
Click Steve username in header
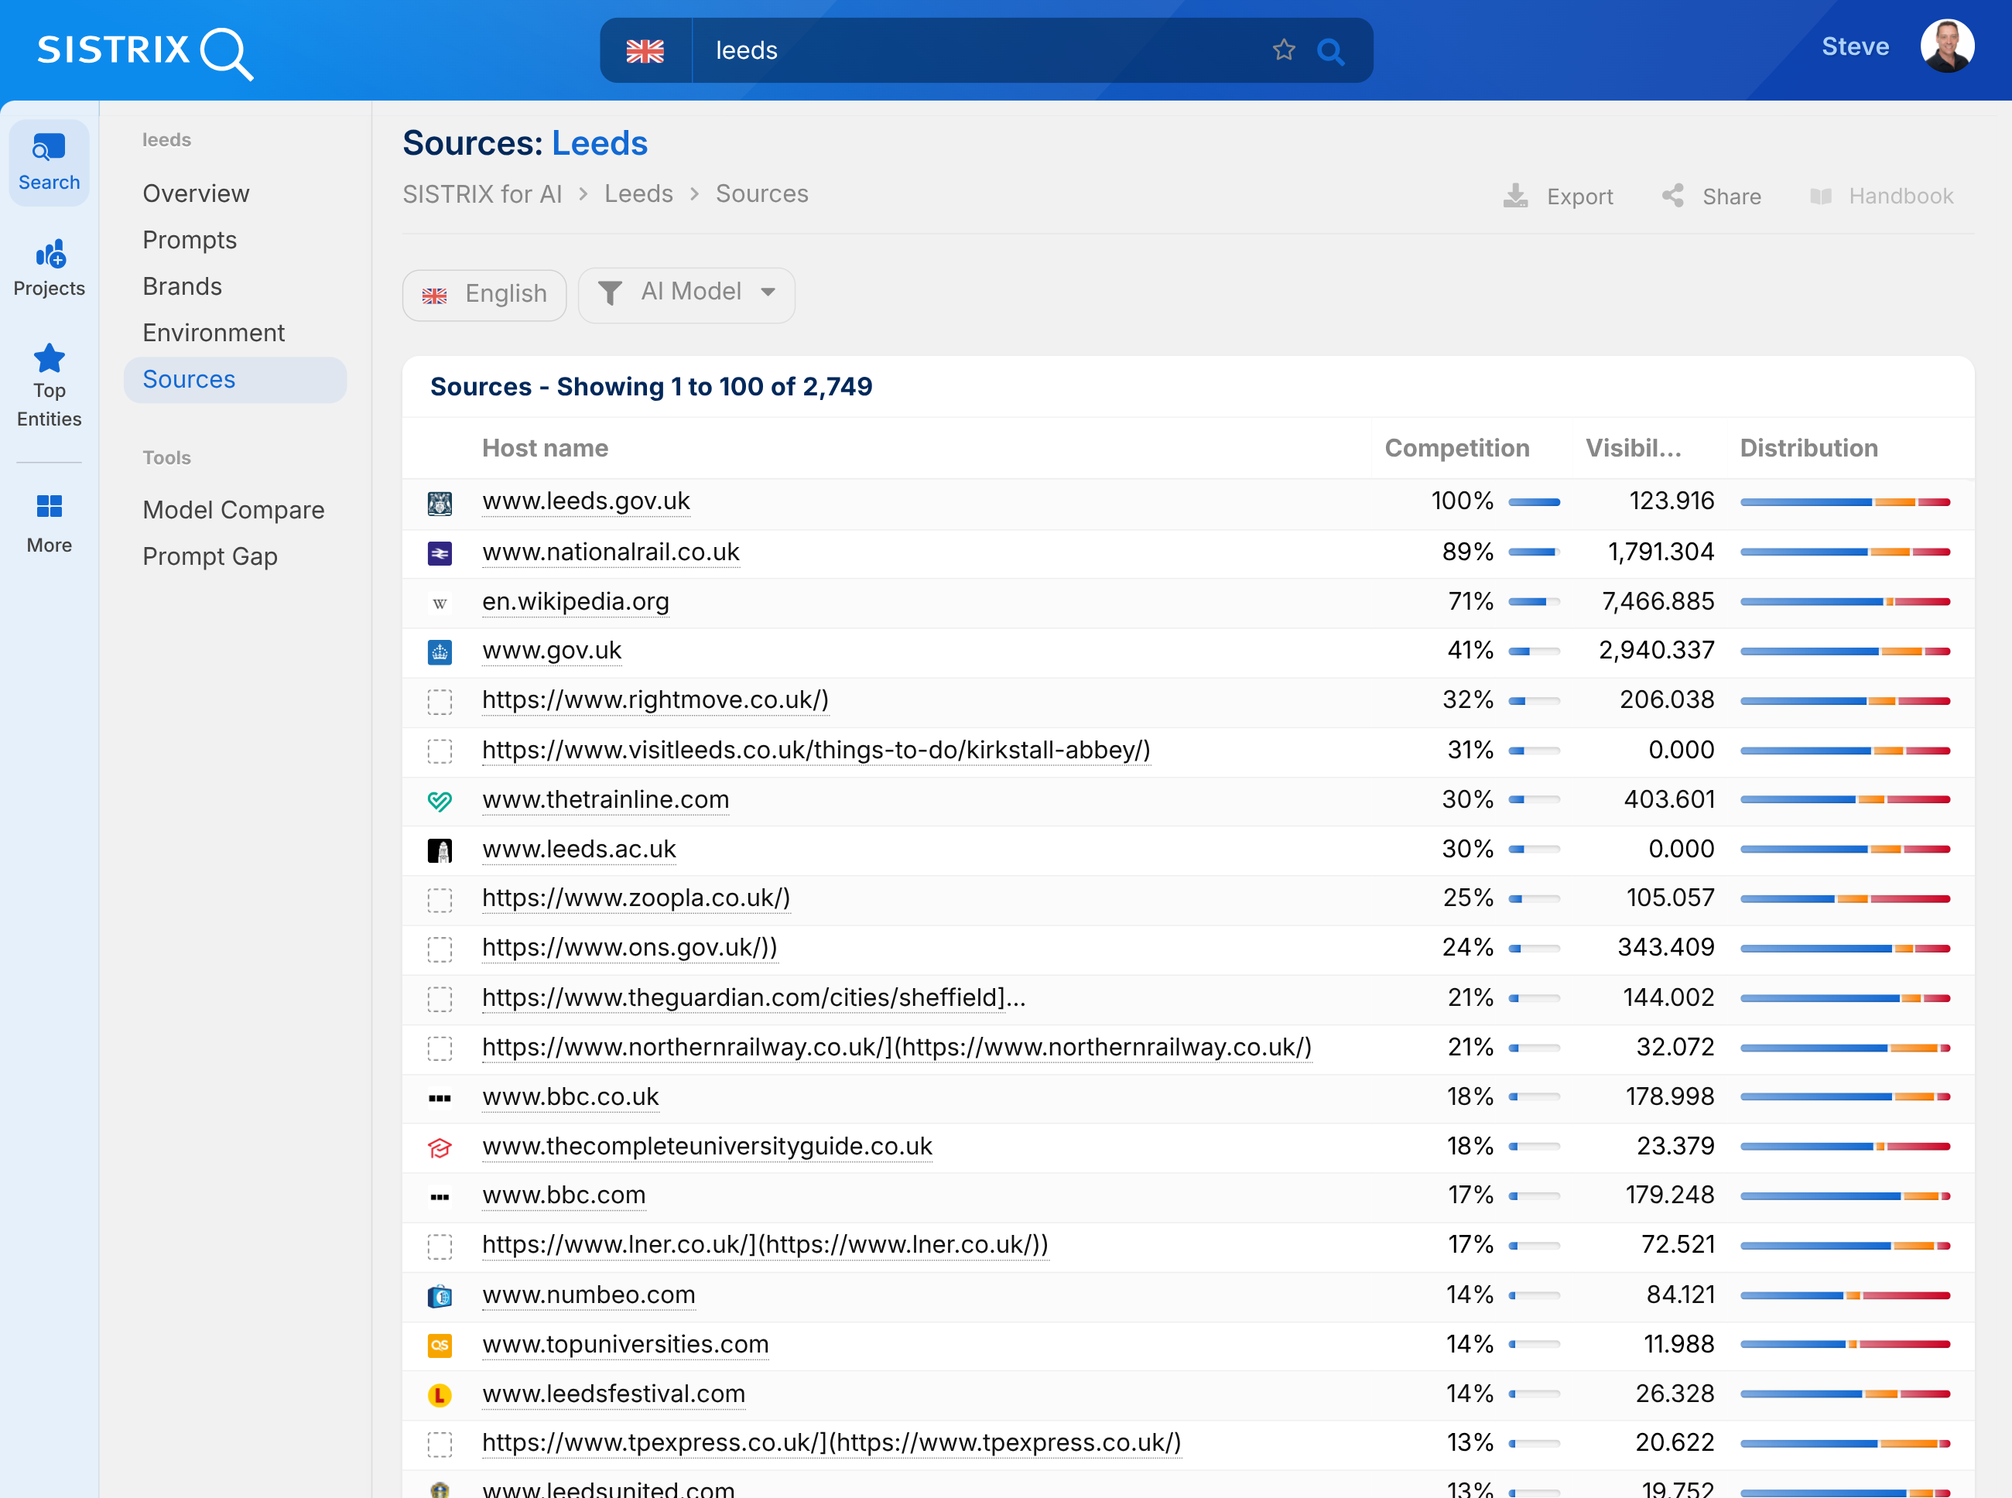coord(1855,46)
